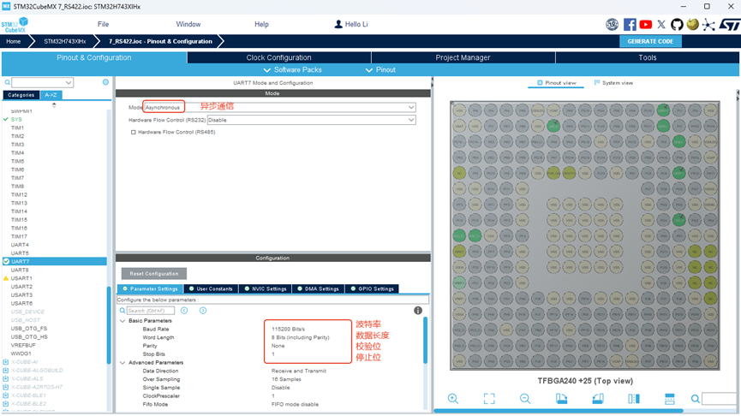Rotate the chip view counter-clockwise
This screenshot has width=741, height=416.
pos(598,399)
